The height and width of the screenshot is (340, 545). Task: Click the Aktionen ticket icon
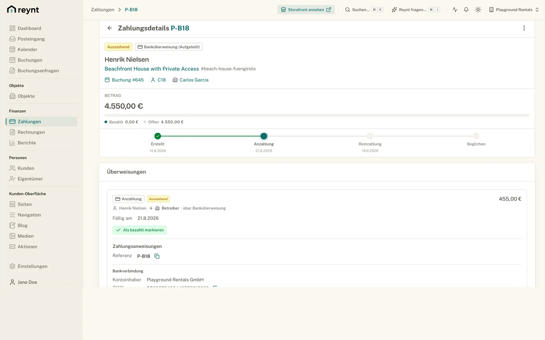(x=12, y=246)
